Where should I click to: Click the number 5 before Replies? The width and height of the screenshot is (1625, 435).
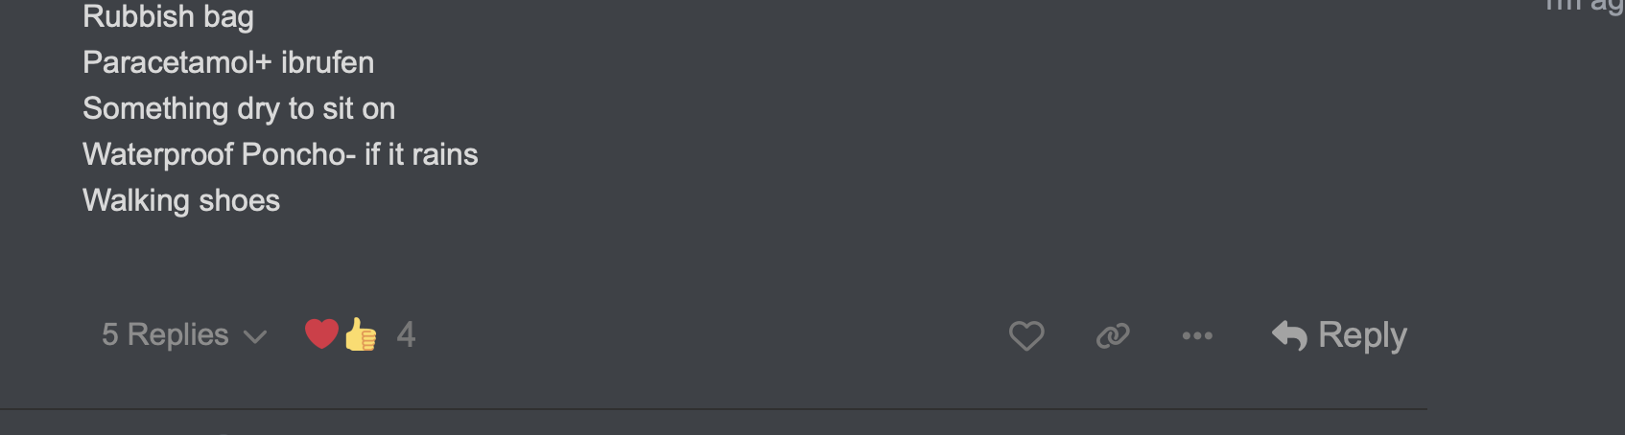[x=110, y=334]
